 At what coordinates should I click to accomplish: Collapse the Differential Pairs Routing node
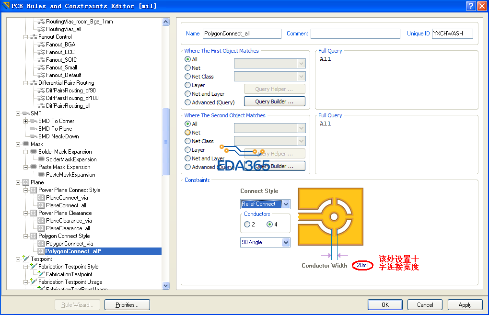pyautogui.click(x=25, y=83)
